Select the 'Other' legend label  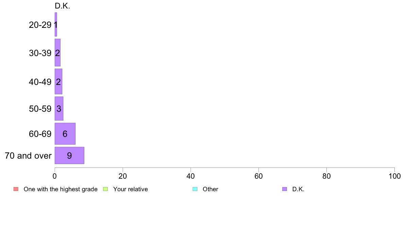(210, 189)
